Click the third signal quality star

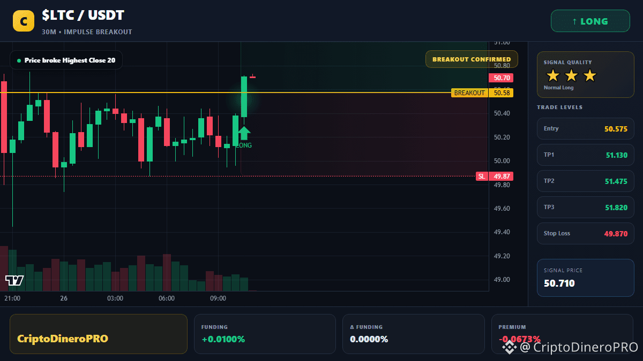tap(589, 75)
